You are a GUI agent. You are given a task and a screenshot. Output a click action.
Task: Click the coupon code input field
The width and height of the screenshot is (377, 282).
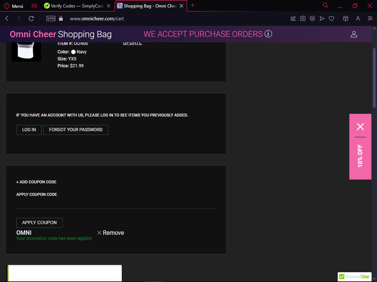point(116,203)
